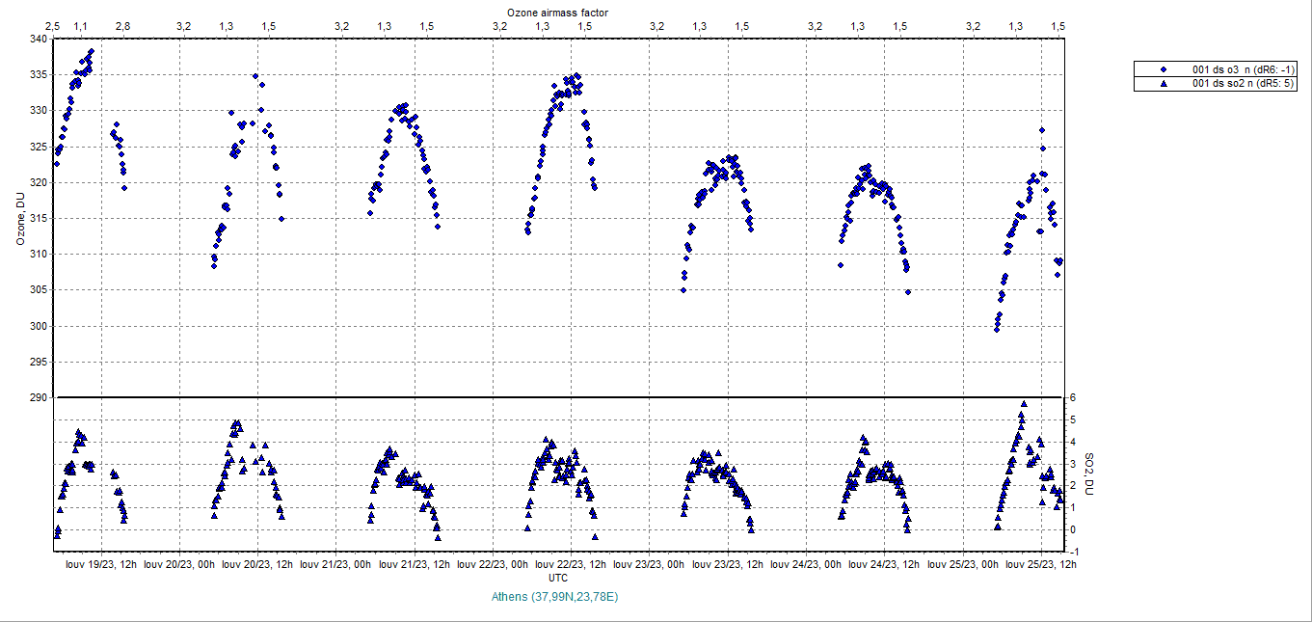Select the highest ozone data point on June 19
The width and height of the screenshot is (1312, 622).
point(91,51)
